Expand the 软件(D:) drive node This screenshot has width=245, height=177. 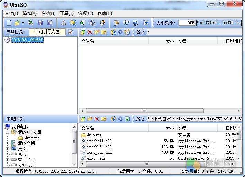coord(7,160)
